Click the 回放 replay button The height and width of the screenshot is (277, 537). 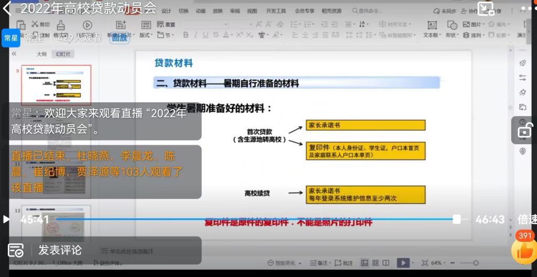pos(119,37)
